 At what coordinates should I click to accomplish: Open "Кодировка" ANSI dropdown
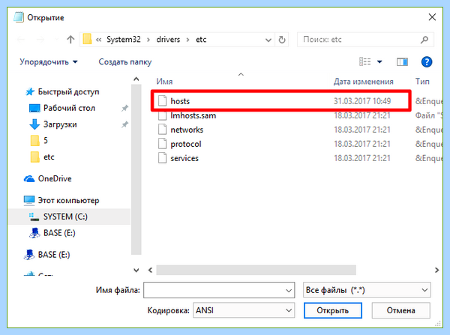tap(244, 310)
